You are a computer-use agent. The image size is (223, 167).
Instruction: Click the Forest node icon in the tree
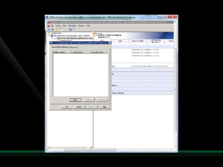coord(55,38)
